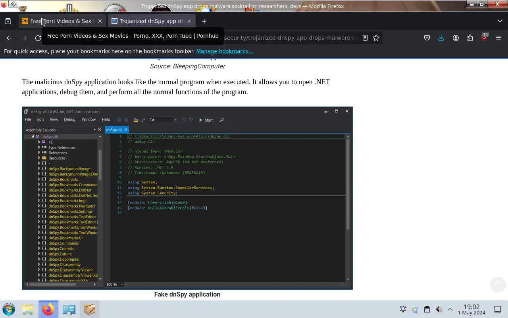Image resolution: width=508 pixels, height=318 pixels.
Task: Close the Trojanized dnSpy app tab
Action: 189,21
